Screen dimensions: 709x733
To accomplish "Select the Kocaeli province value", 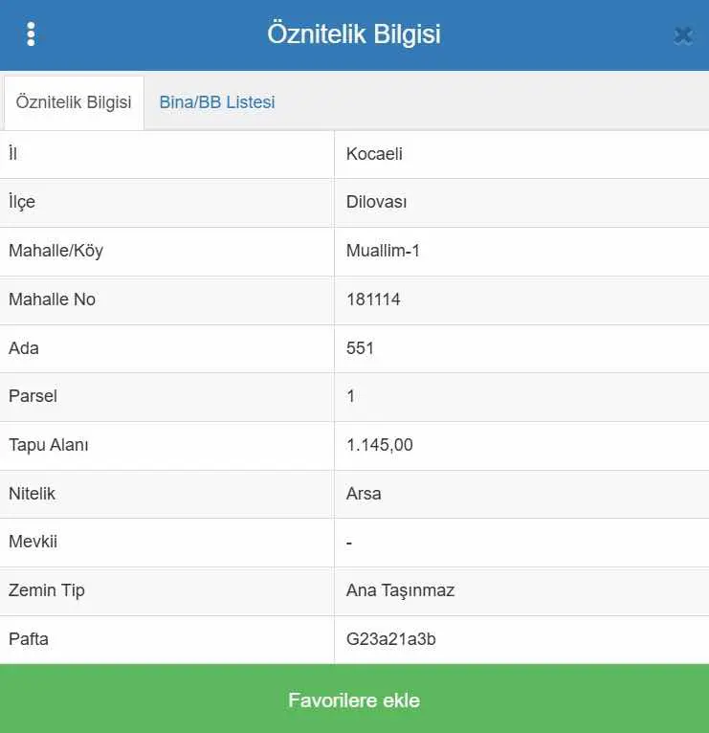I will [374, 154].
